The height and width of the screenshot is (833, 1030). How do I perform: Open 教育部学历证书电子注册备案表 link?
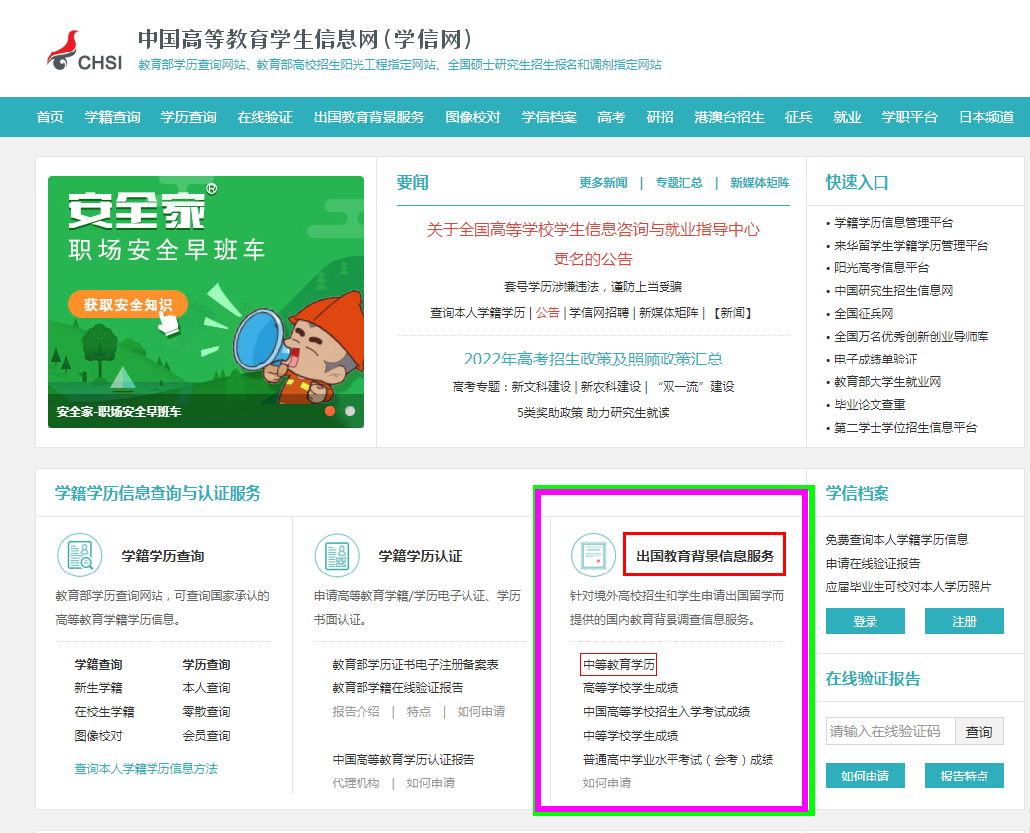[x=415, y=665]
